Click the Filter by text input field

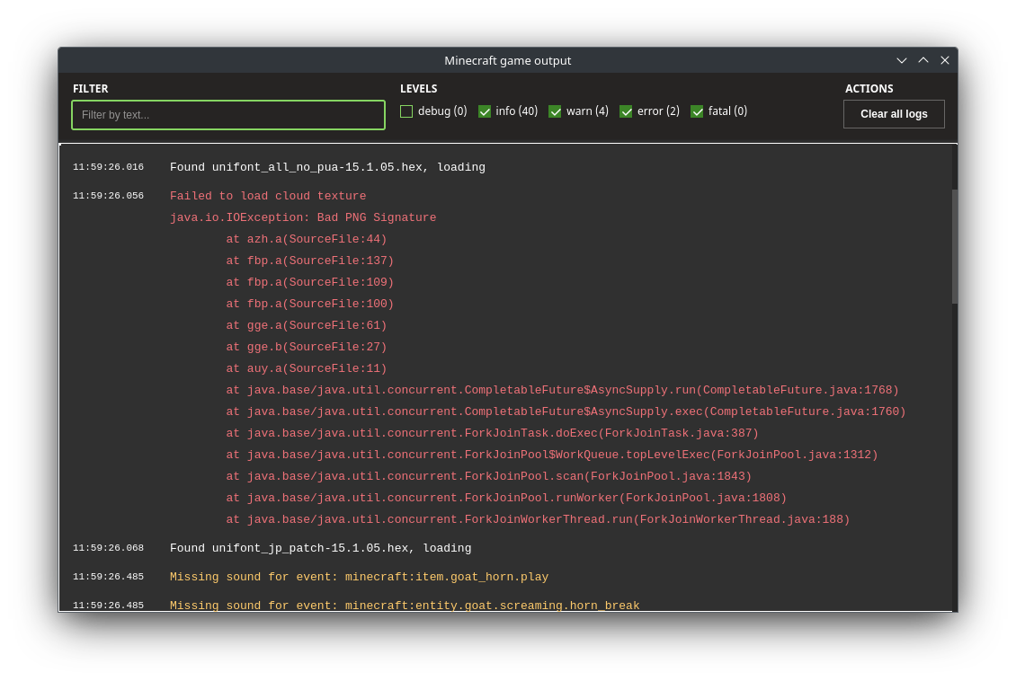click(x=228, y=115)
